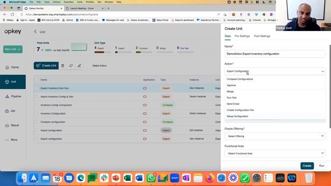Click the New Unit button in sidebar
Viewport: 331px width, 186px height.
click(x=13, y=49)
